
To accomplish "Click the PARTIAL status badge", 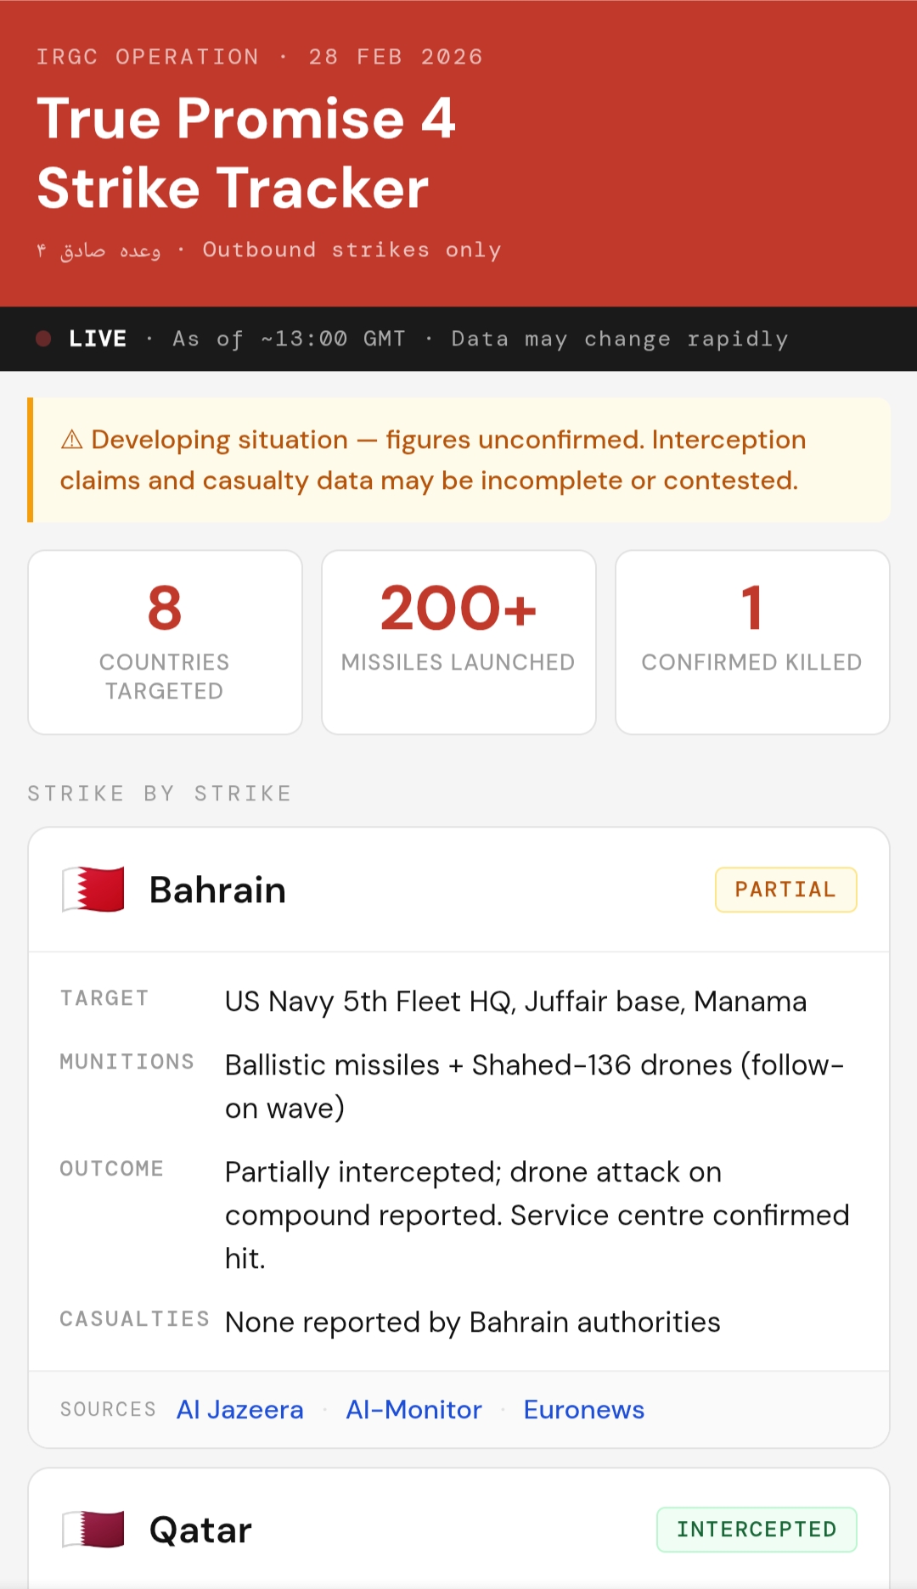I will 785,890.
